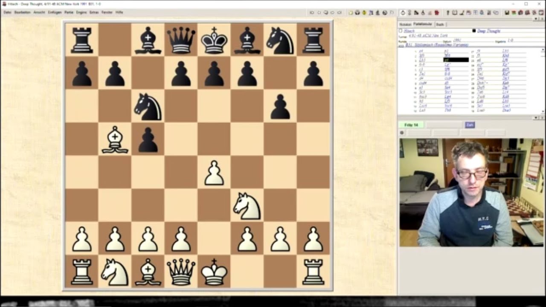Click white knight on f3
Screen dimensions: 546x307
(247, 206)
